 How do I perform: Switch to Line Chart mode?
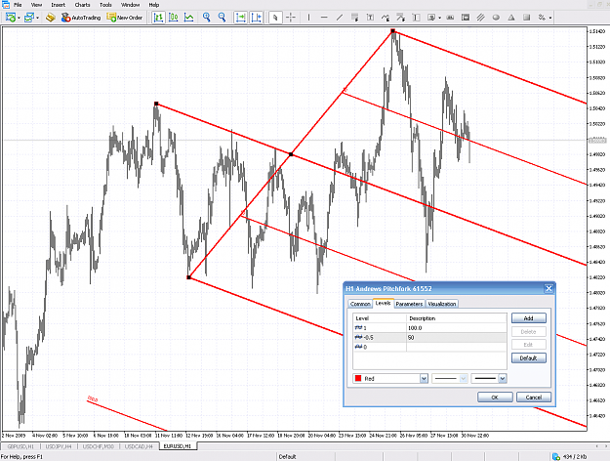point(188,18)
